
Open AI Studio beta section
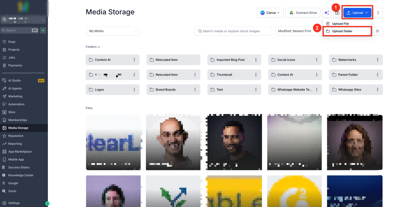24,81
